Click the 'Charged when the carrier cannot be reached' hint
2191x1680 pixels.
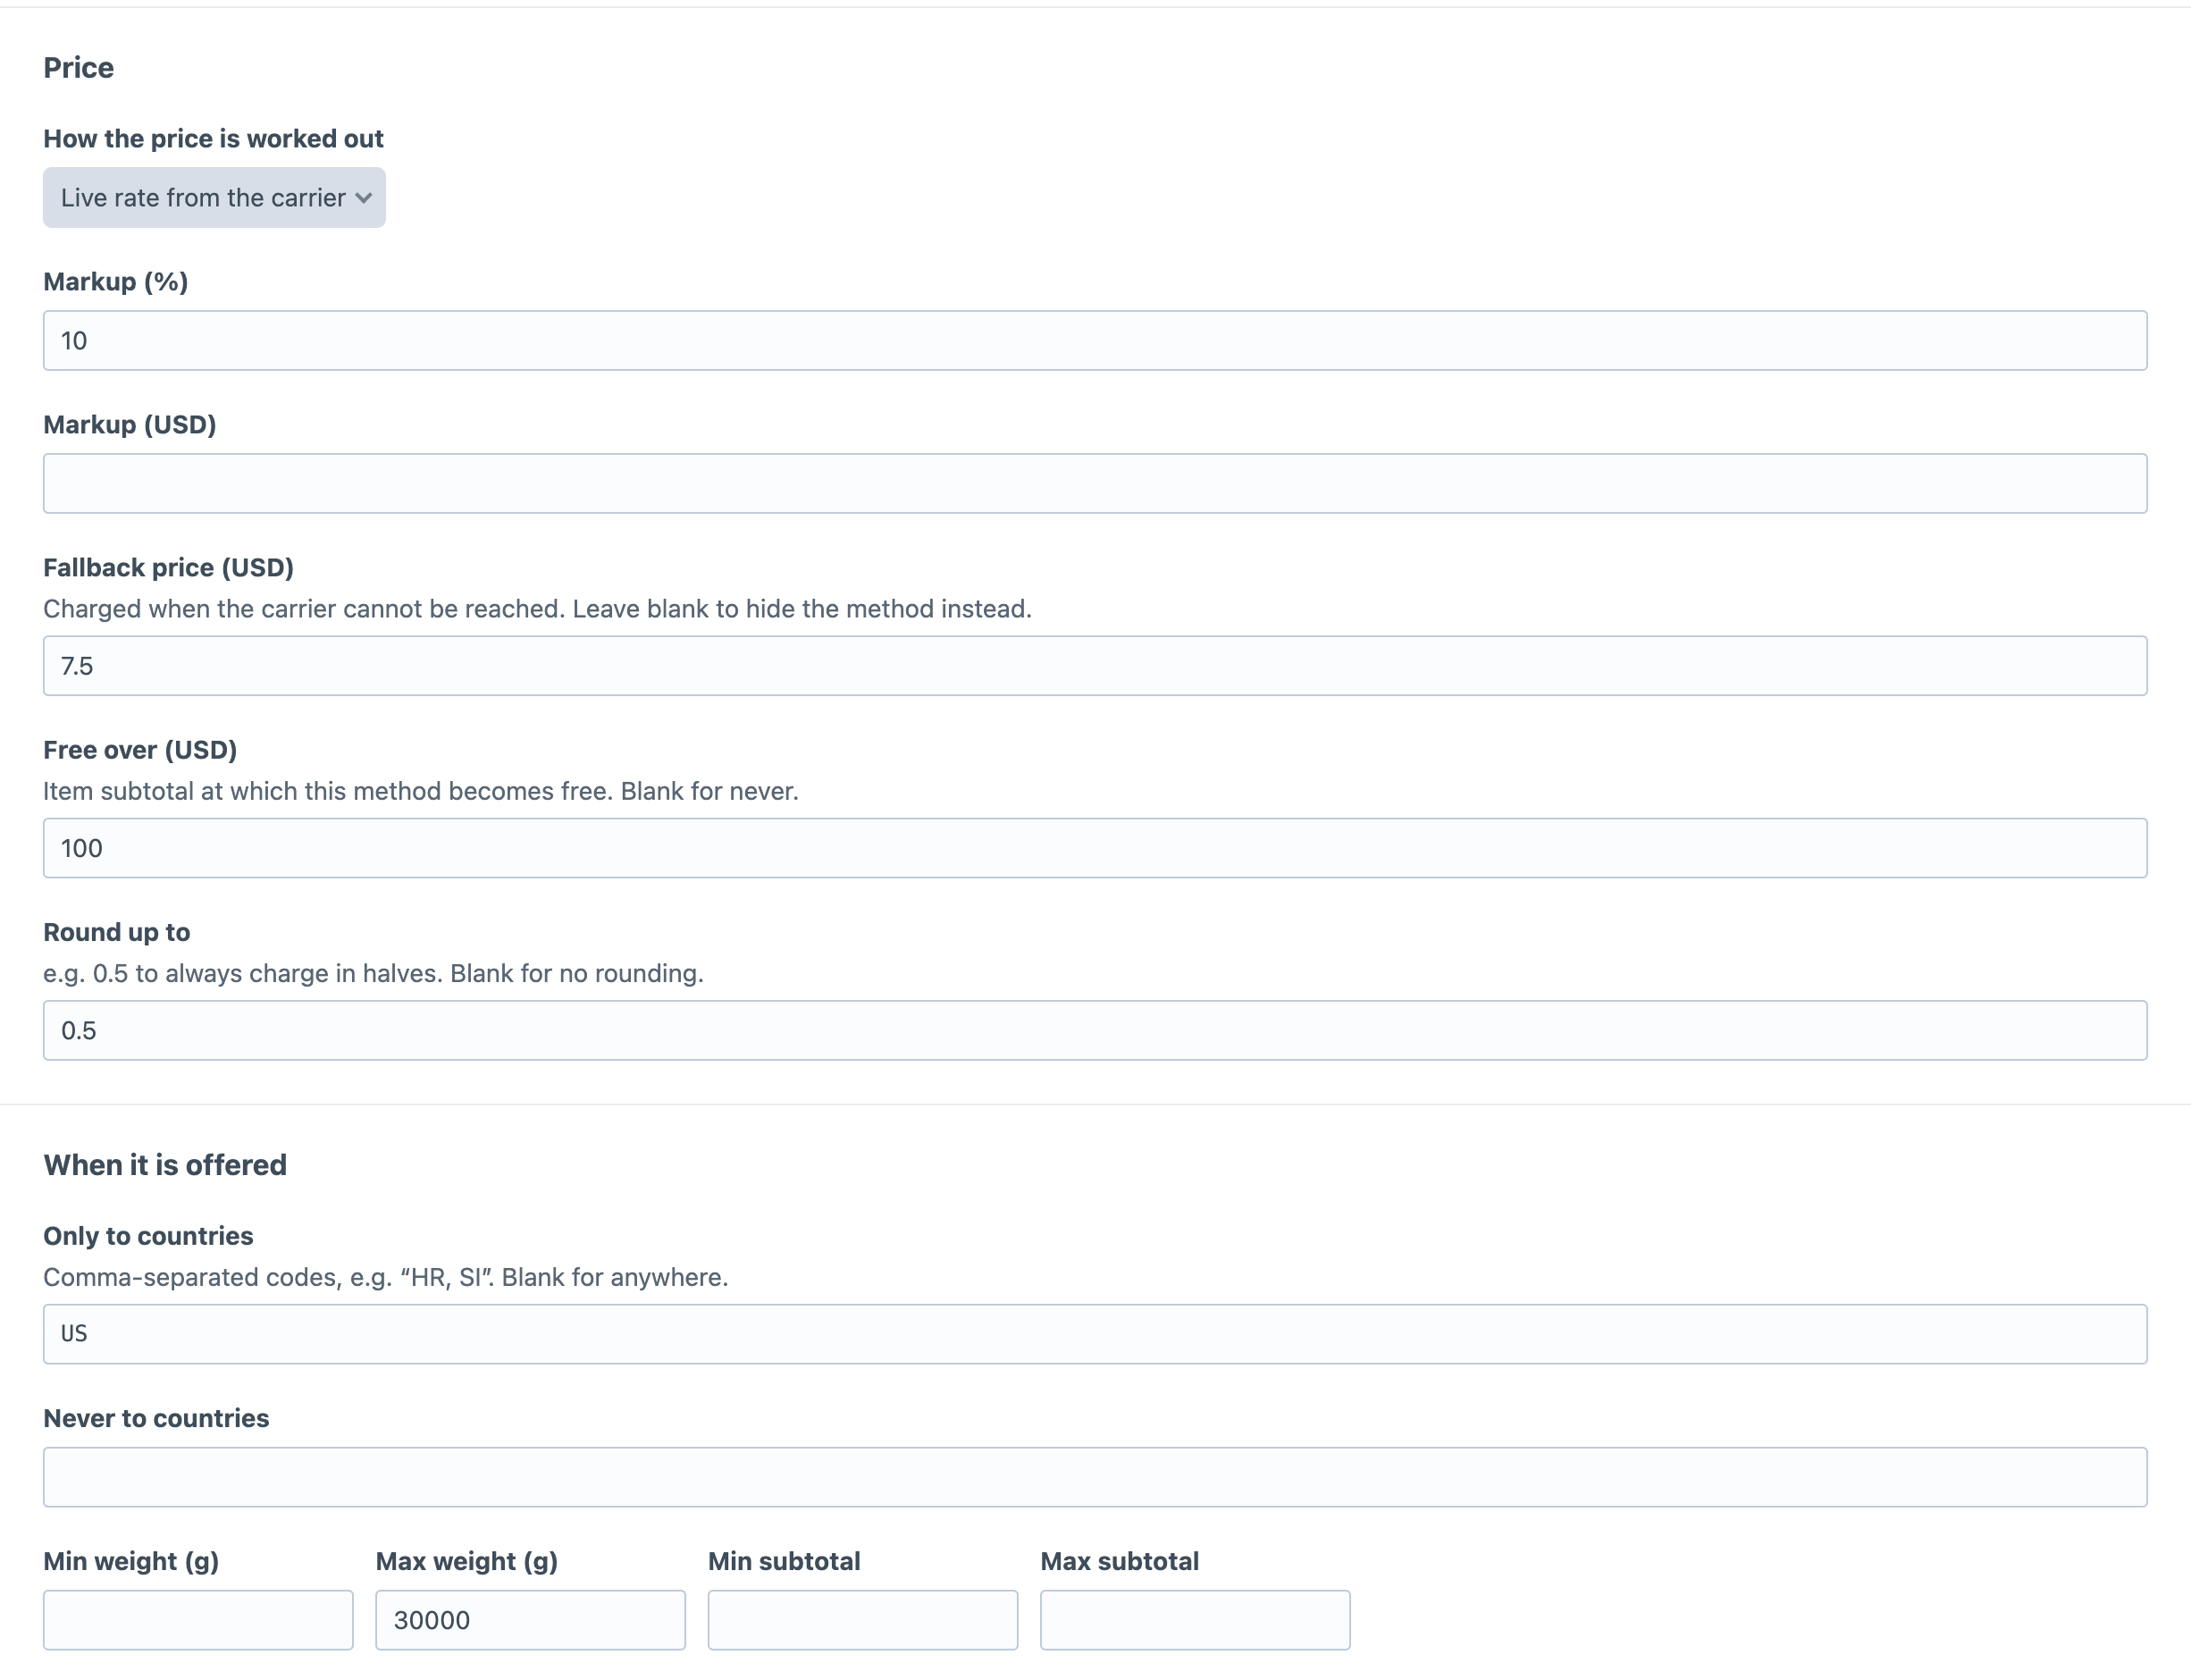click(537, 609)
